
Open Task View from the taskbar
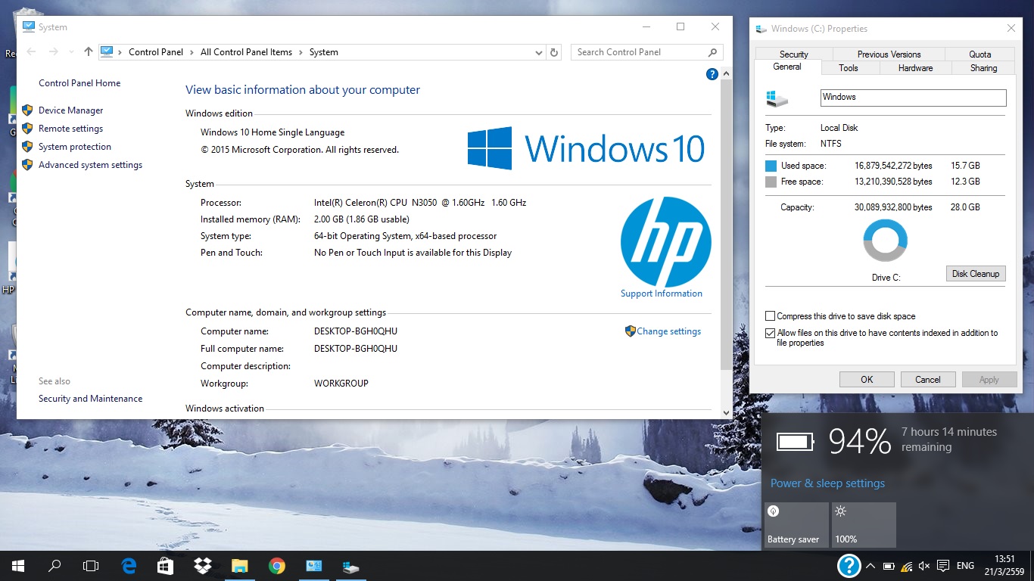[x=91, y=565]
